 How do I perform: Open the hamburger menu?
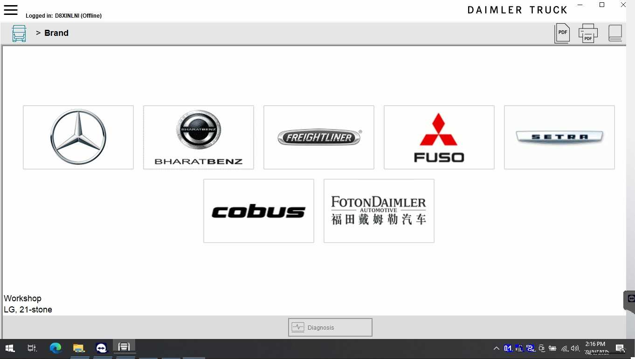point(10,10)
